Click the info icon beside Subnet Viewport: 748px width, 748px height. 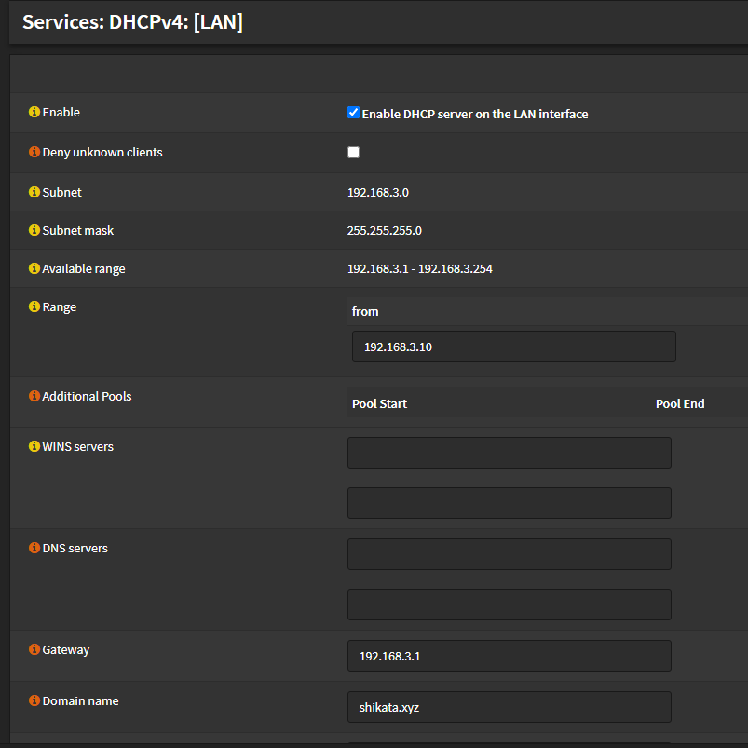point(34,192)
